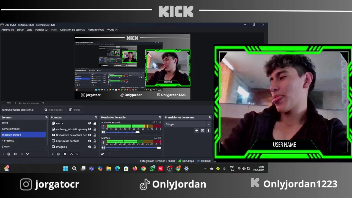Zoom in preview with the plus icon
Screen dimensions: 352x198
[15, 103]
